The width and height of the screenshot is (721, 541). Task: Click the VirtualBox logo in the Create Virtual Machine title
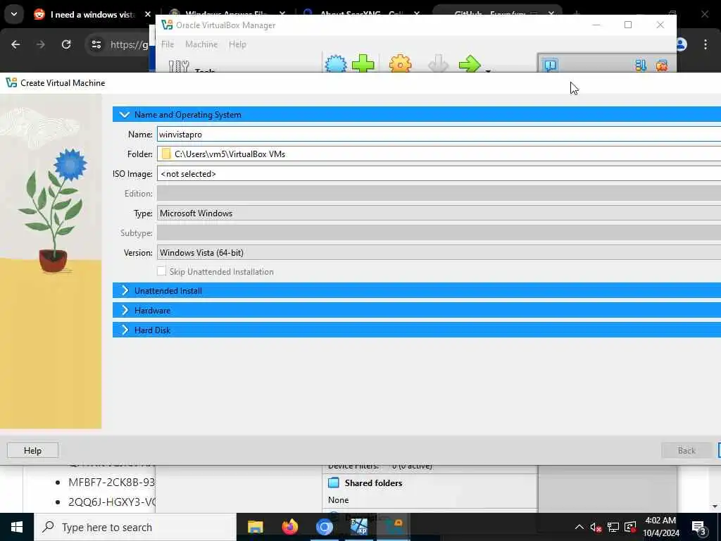11,83
